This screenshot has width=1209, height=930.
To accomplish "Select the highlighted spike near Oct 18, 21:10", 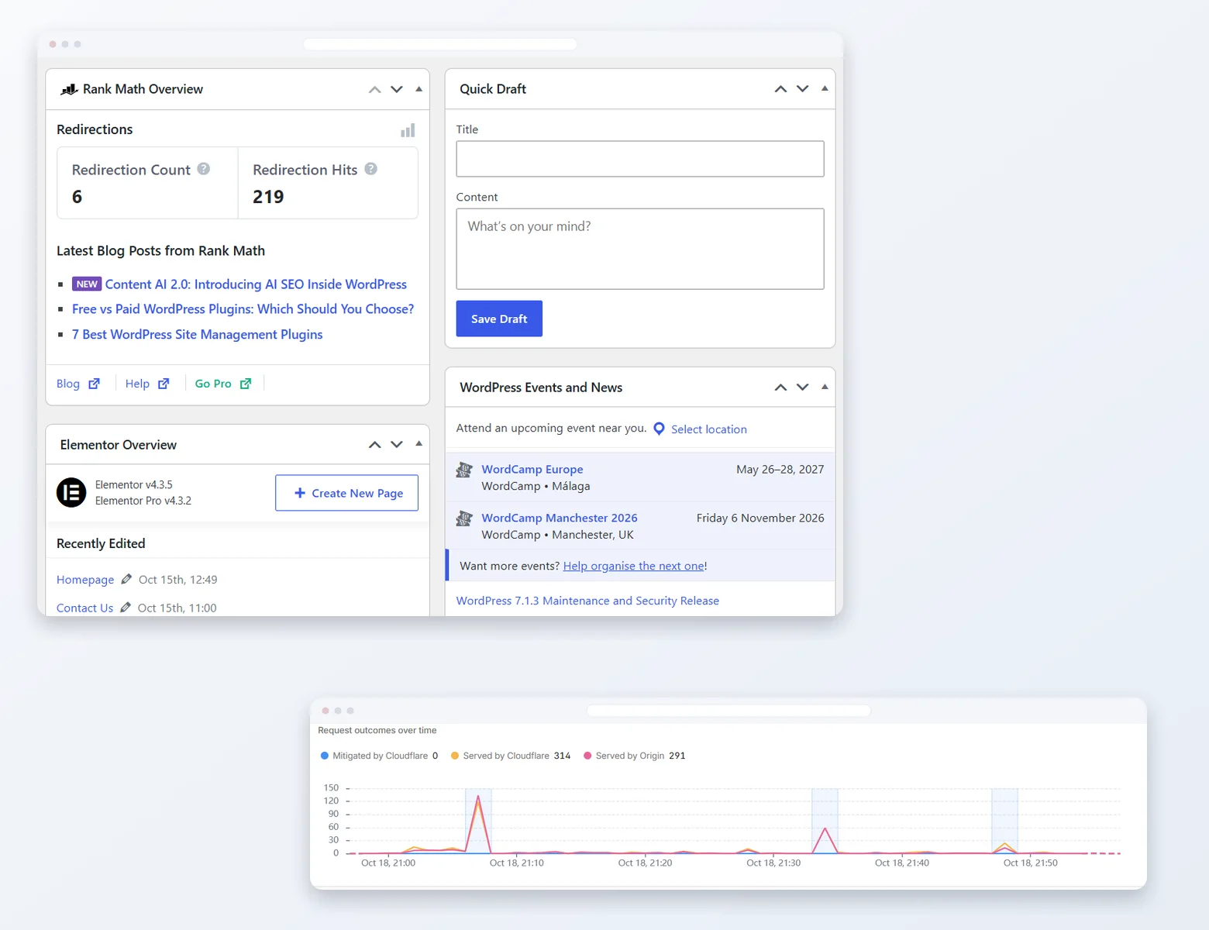I will [x=478, y=821].
